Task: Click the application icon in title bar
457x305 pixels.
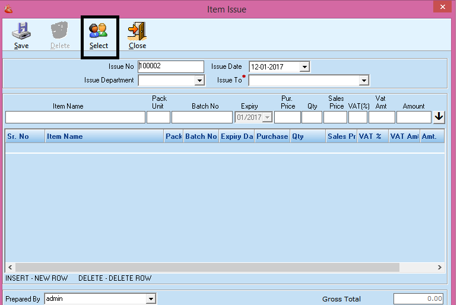Action: (x=8, y=9)
